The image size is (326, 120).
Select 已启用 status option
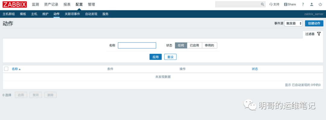pos(195,45)
